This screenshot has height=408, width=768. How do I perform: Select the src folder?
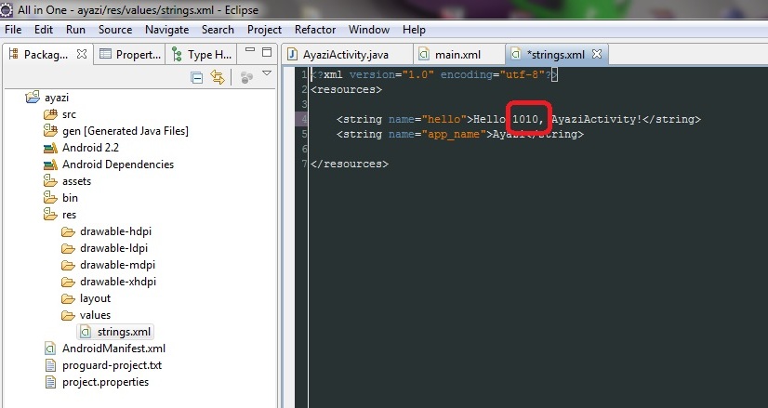(69, 114)
